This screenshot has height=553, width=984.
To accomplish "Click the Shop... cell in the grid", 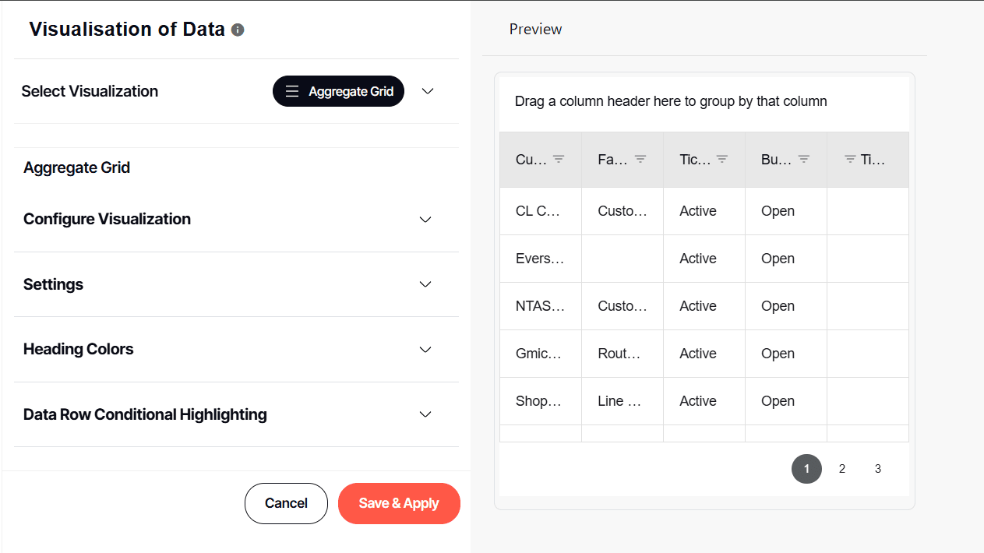I will (x=539, y=401).
